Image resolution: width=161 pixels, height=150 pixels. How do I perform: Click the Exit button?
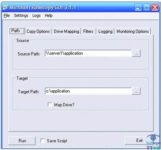[138, 140]
